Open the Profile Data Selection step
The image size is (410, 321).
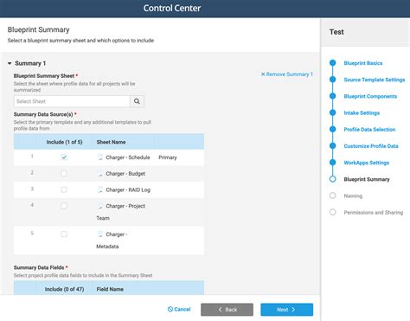click(369, 130)
